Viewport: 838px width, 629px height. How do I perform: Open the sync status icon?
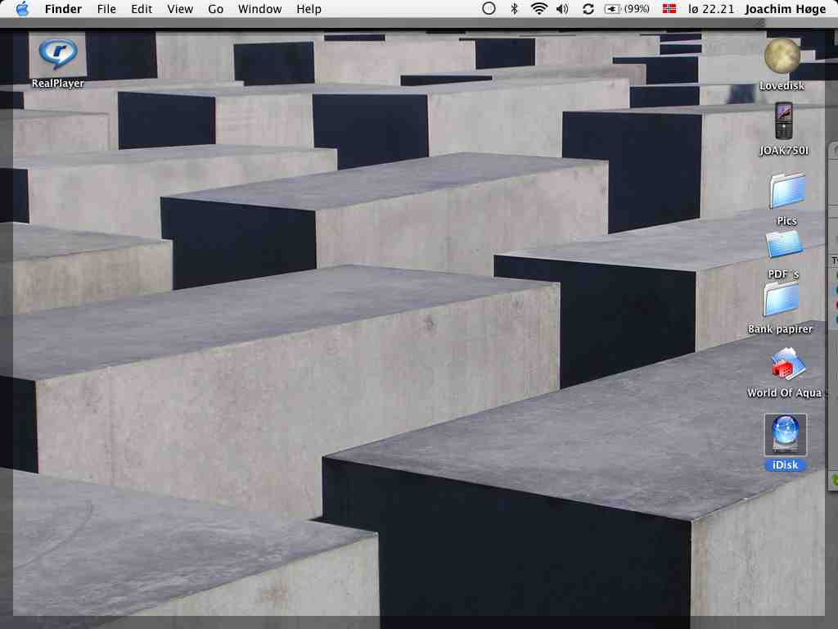click(588, 8)
